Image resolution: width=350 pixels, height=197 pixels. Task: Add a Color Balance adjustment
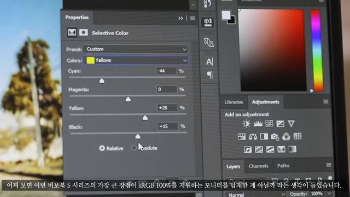click(x=253, y=137)
